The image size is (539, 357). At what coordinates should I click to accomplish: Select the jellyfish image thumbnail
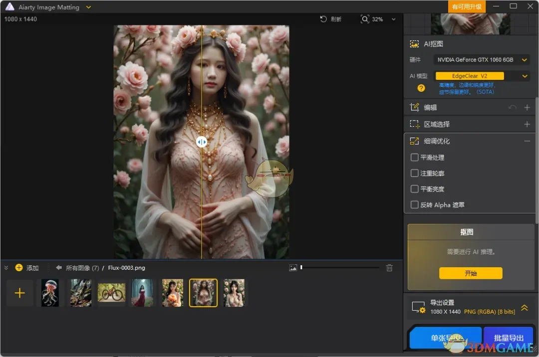pos(50,293)
